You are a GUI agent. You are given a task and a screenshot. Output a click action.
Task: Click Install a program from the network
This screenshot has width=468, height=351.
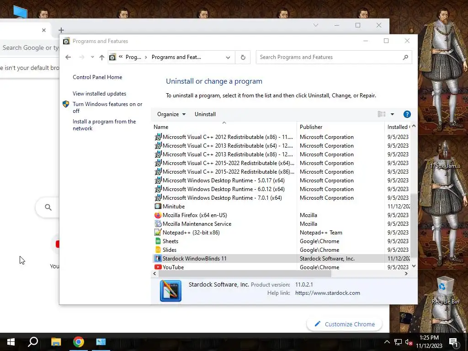point(104,125)
